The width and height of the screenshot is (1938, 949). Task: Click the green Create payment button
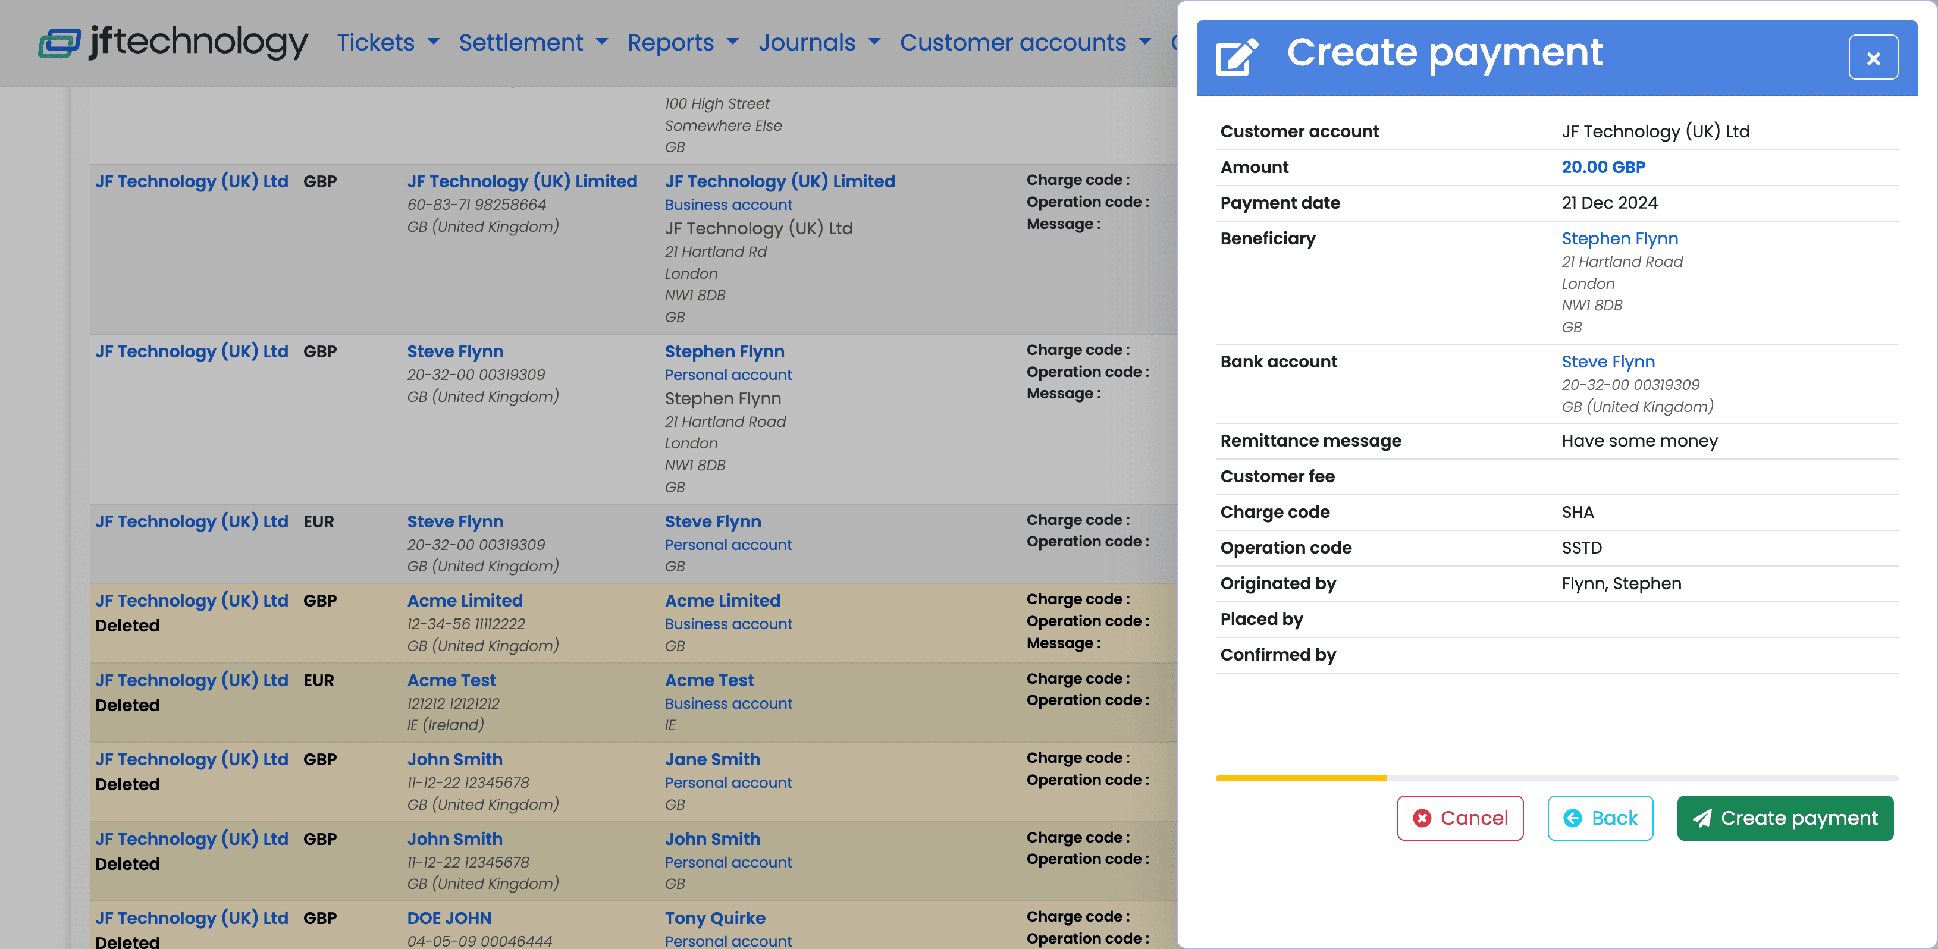point(1785,818)
